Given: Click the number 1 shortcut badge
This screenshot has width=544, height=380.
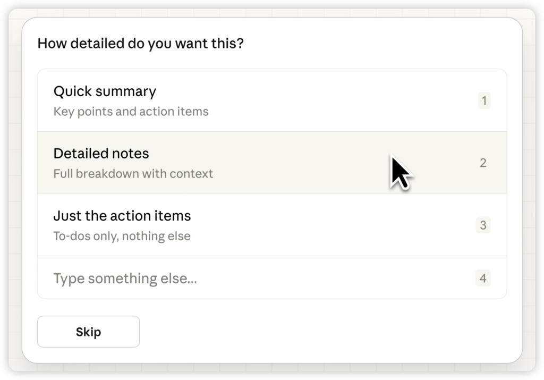Looking at the screenshot, I should [483, 100].
